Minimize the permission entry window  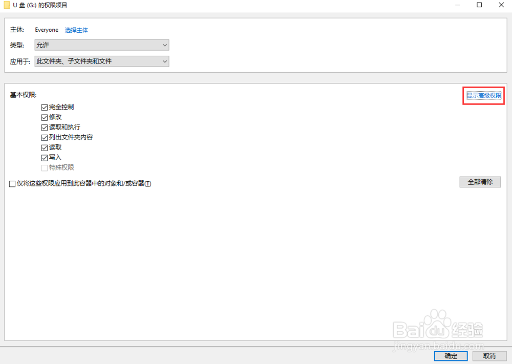pyautogui.click(x=458, y=5)
